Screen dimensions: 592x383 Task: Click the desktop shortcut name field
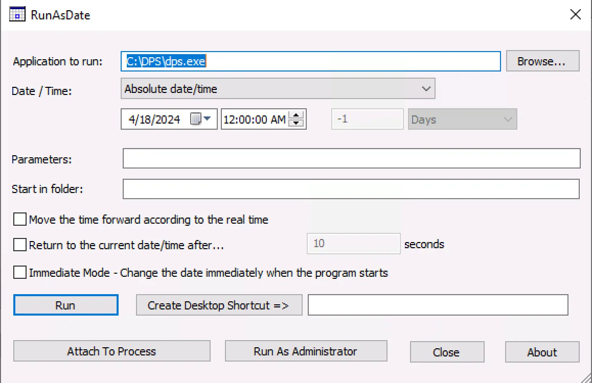[x=438, y=305]
